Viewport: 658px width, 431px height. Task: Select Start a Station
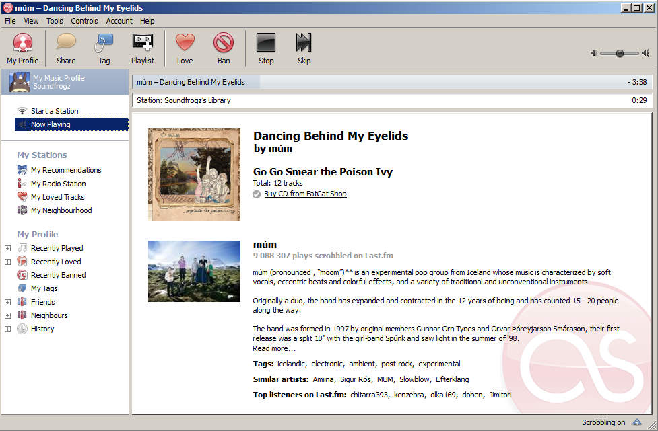55,111
